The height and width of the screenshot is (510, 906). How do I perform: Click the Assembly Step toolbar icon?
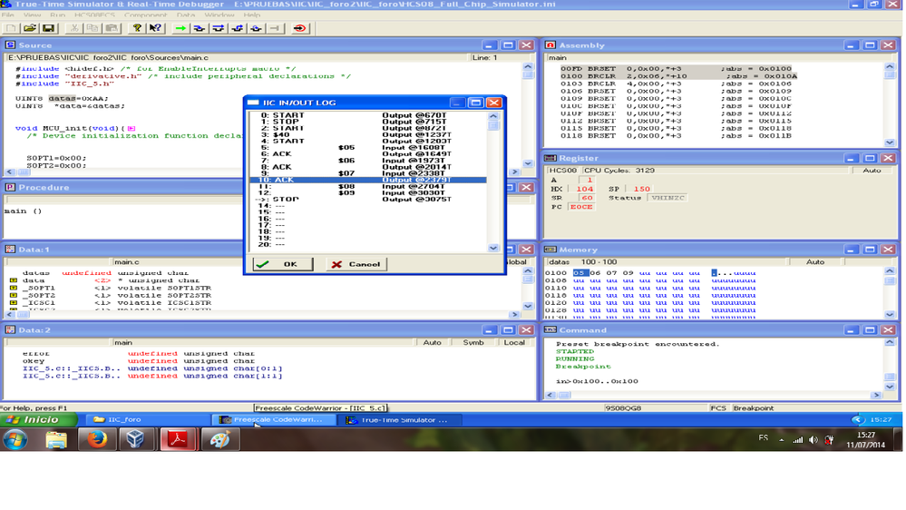[x=257, y=28]
